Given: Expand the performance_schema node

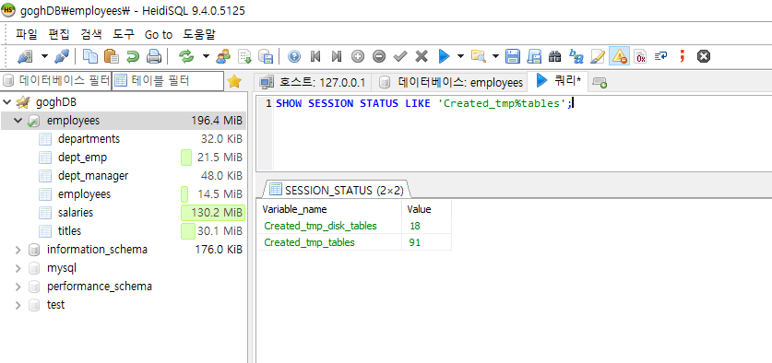Looking at the screenshot, I should 18,287.
